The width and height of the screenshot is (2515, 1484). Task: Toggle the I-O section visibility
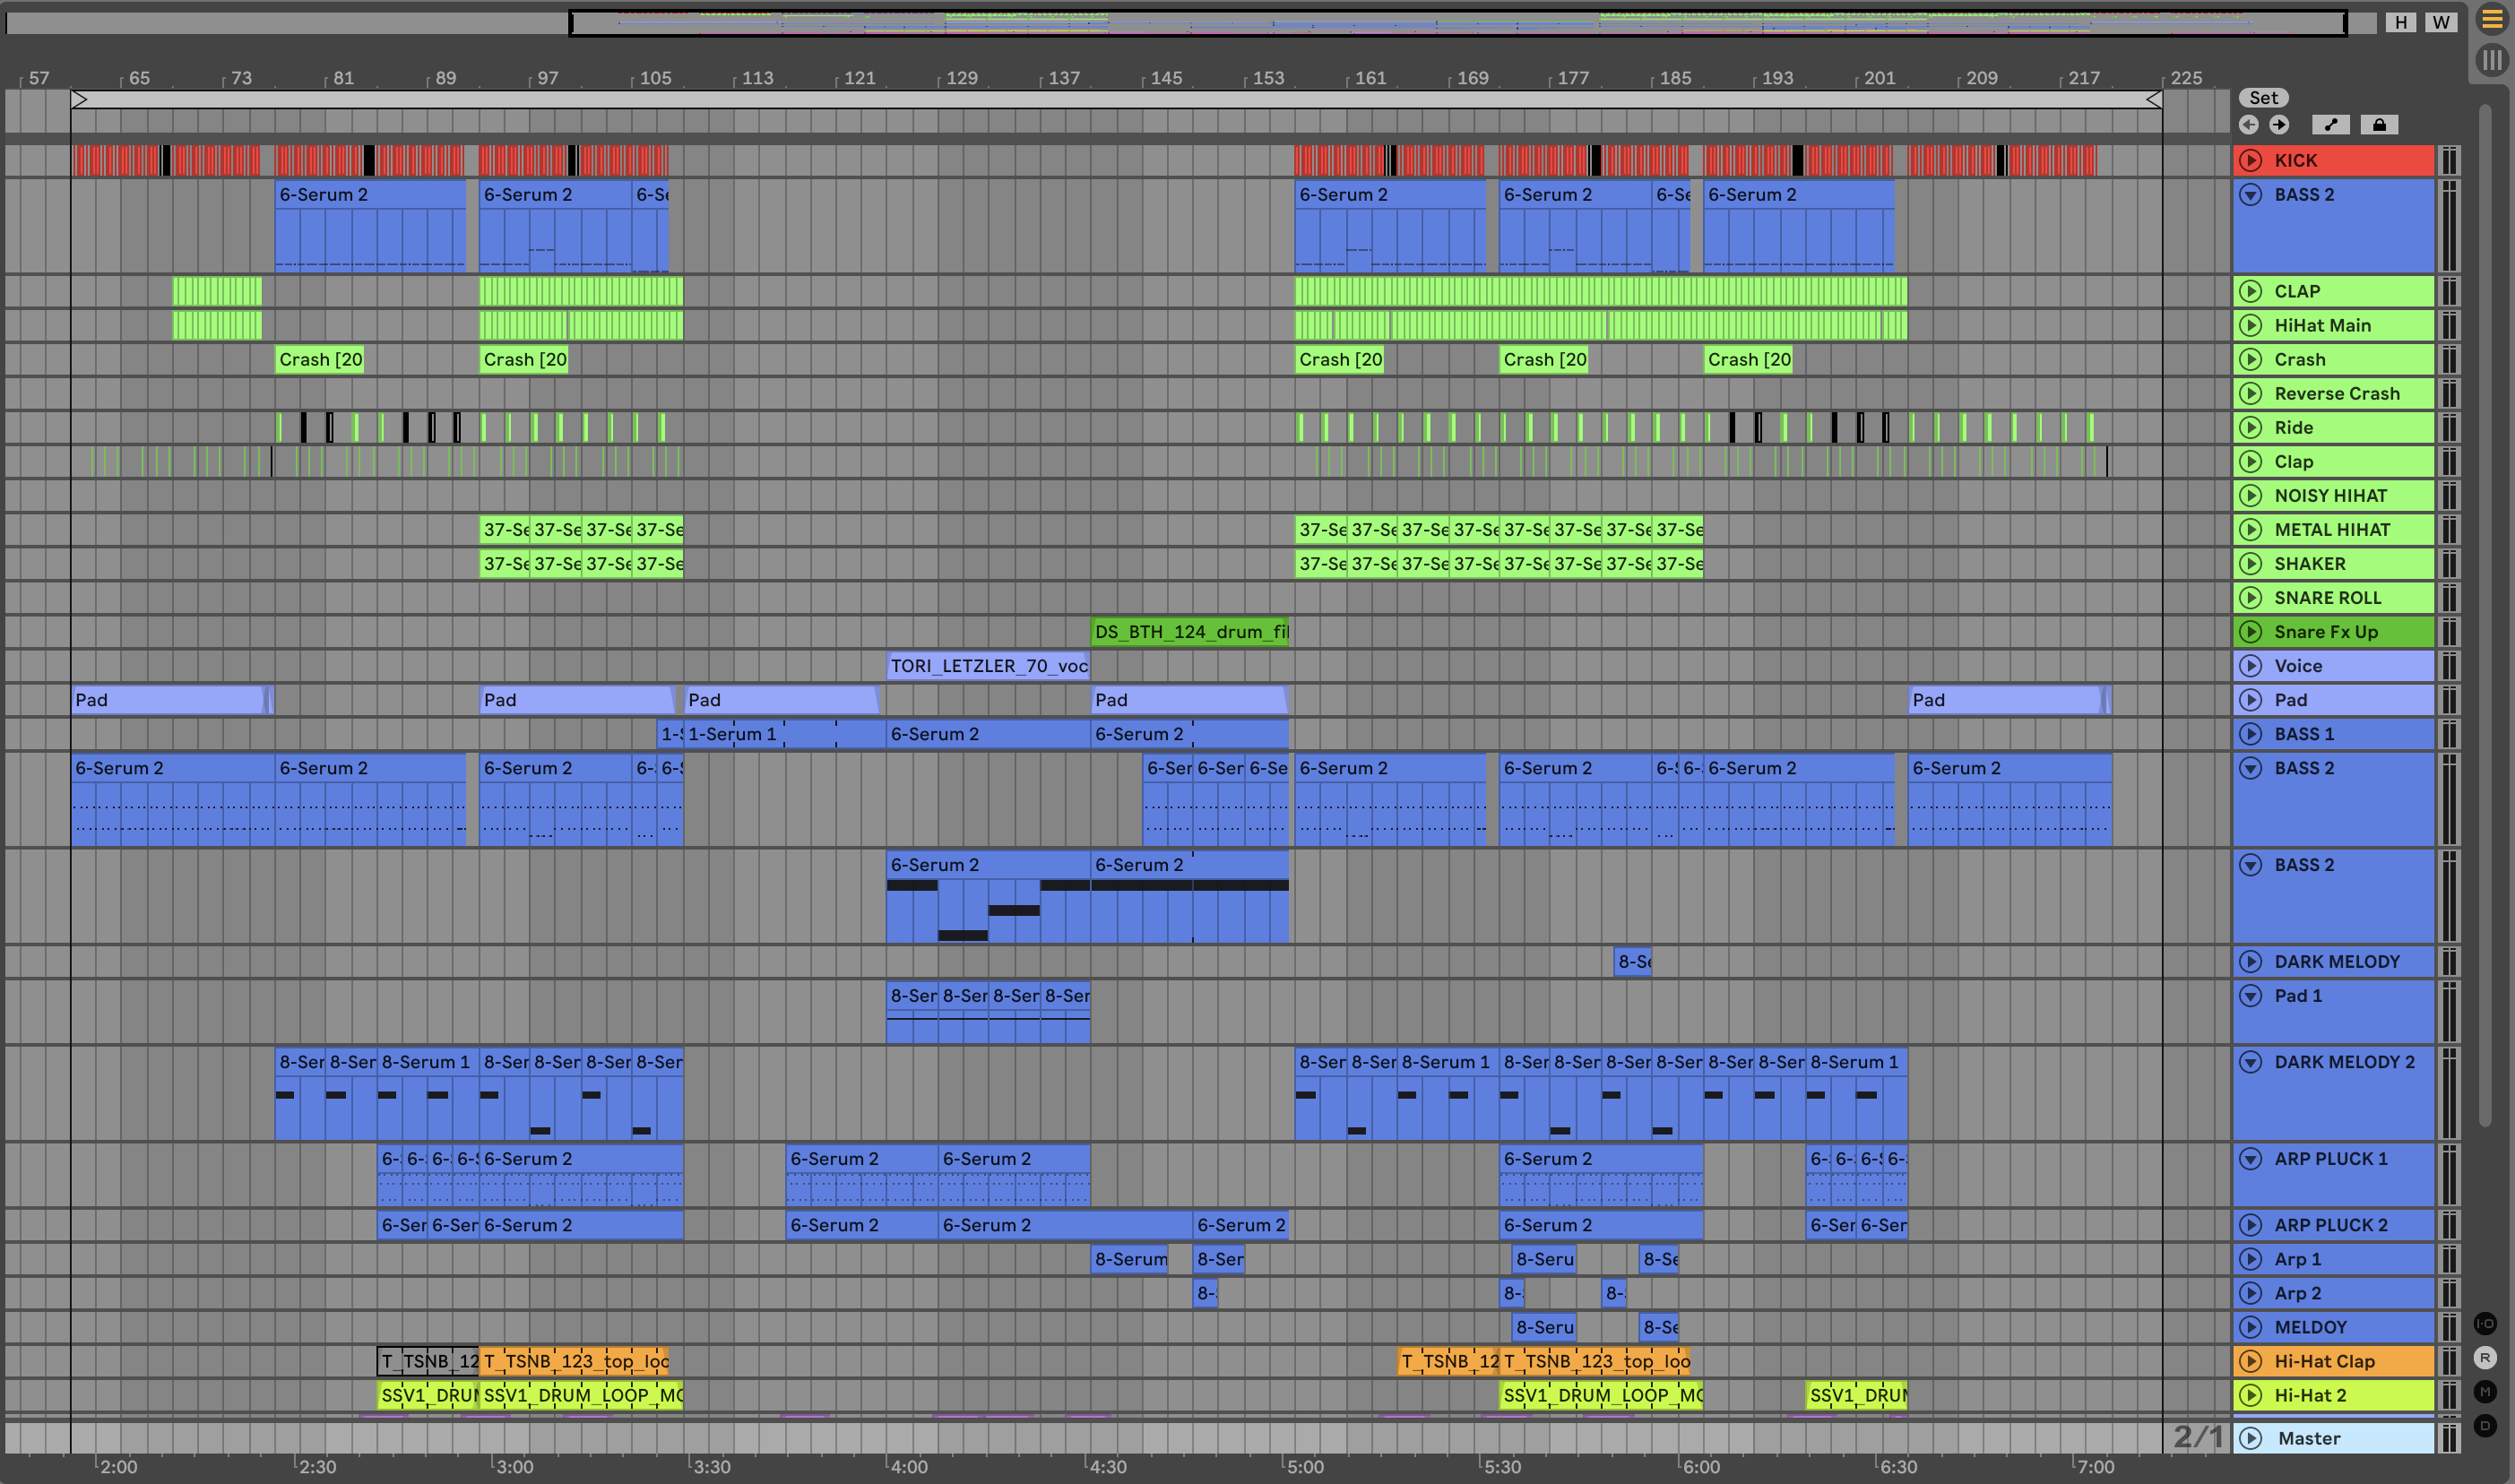[x=2485, y=1323]
